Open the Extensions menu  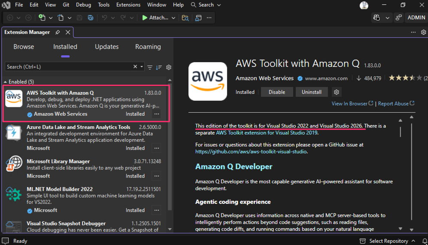[x=128, y=5]
